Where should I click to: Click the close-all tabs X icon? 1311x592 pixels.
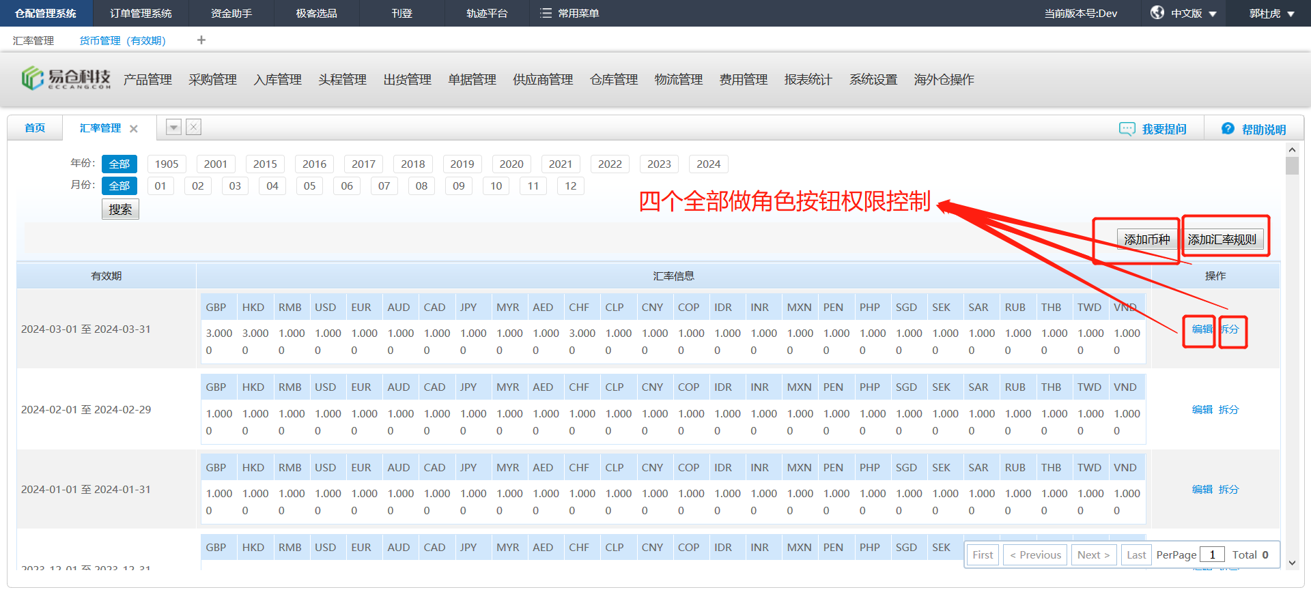(194, 127)
